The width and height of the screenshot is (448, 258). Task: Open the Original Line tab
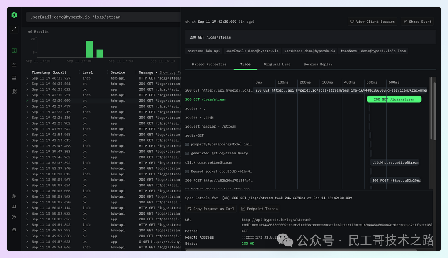tap(277, 65)
